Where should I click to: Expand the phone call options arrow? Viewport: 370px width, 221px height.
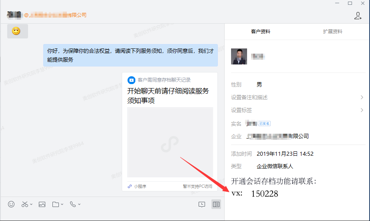click(79, 204)
